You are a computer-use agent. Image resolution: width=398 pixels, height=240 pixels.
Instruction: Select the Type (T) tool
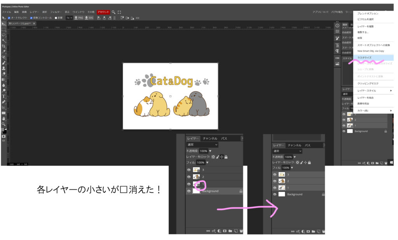3,96
